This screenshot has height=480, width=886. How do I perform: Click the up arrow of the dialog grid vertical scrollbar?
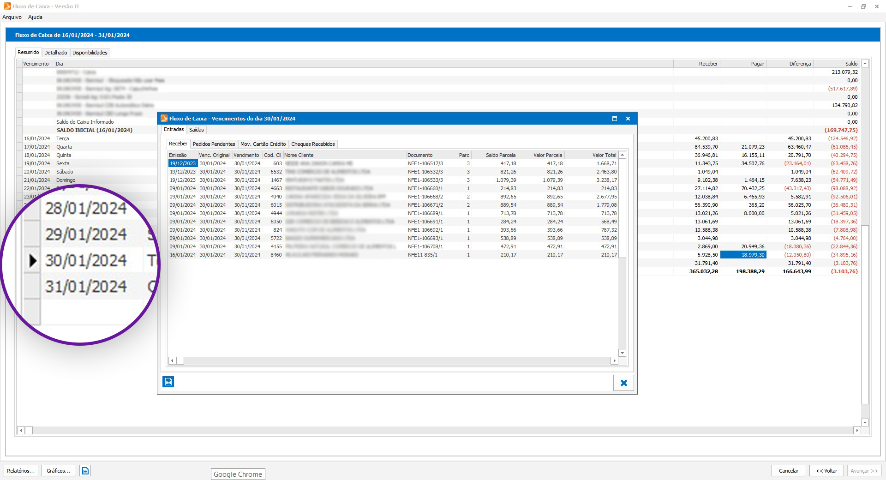pyautogui.click(x=622, y=155)
